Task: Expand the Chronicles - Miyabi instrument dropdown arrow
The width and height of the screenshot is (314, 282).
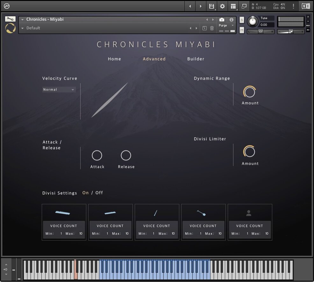Action: tap(22, 20)
